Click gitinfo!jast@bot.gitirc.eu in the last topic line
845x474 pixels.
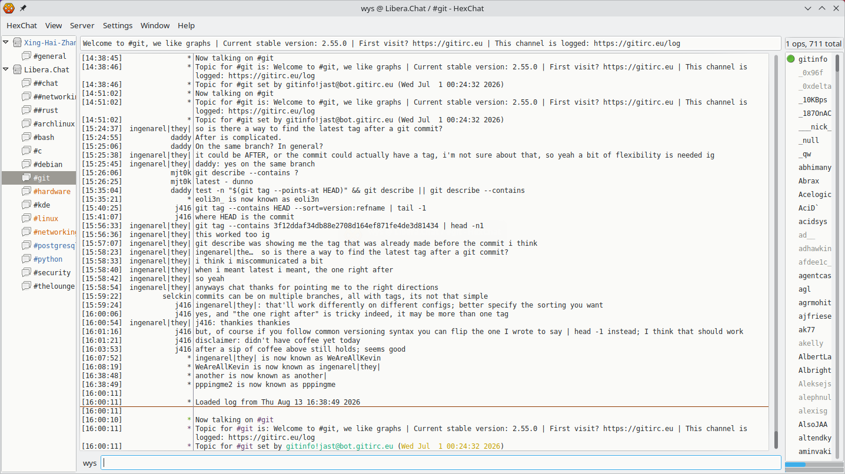point(340,446)
